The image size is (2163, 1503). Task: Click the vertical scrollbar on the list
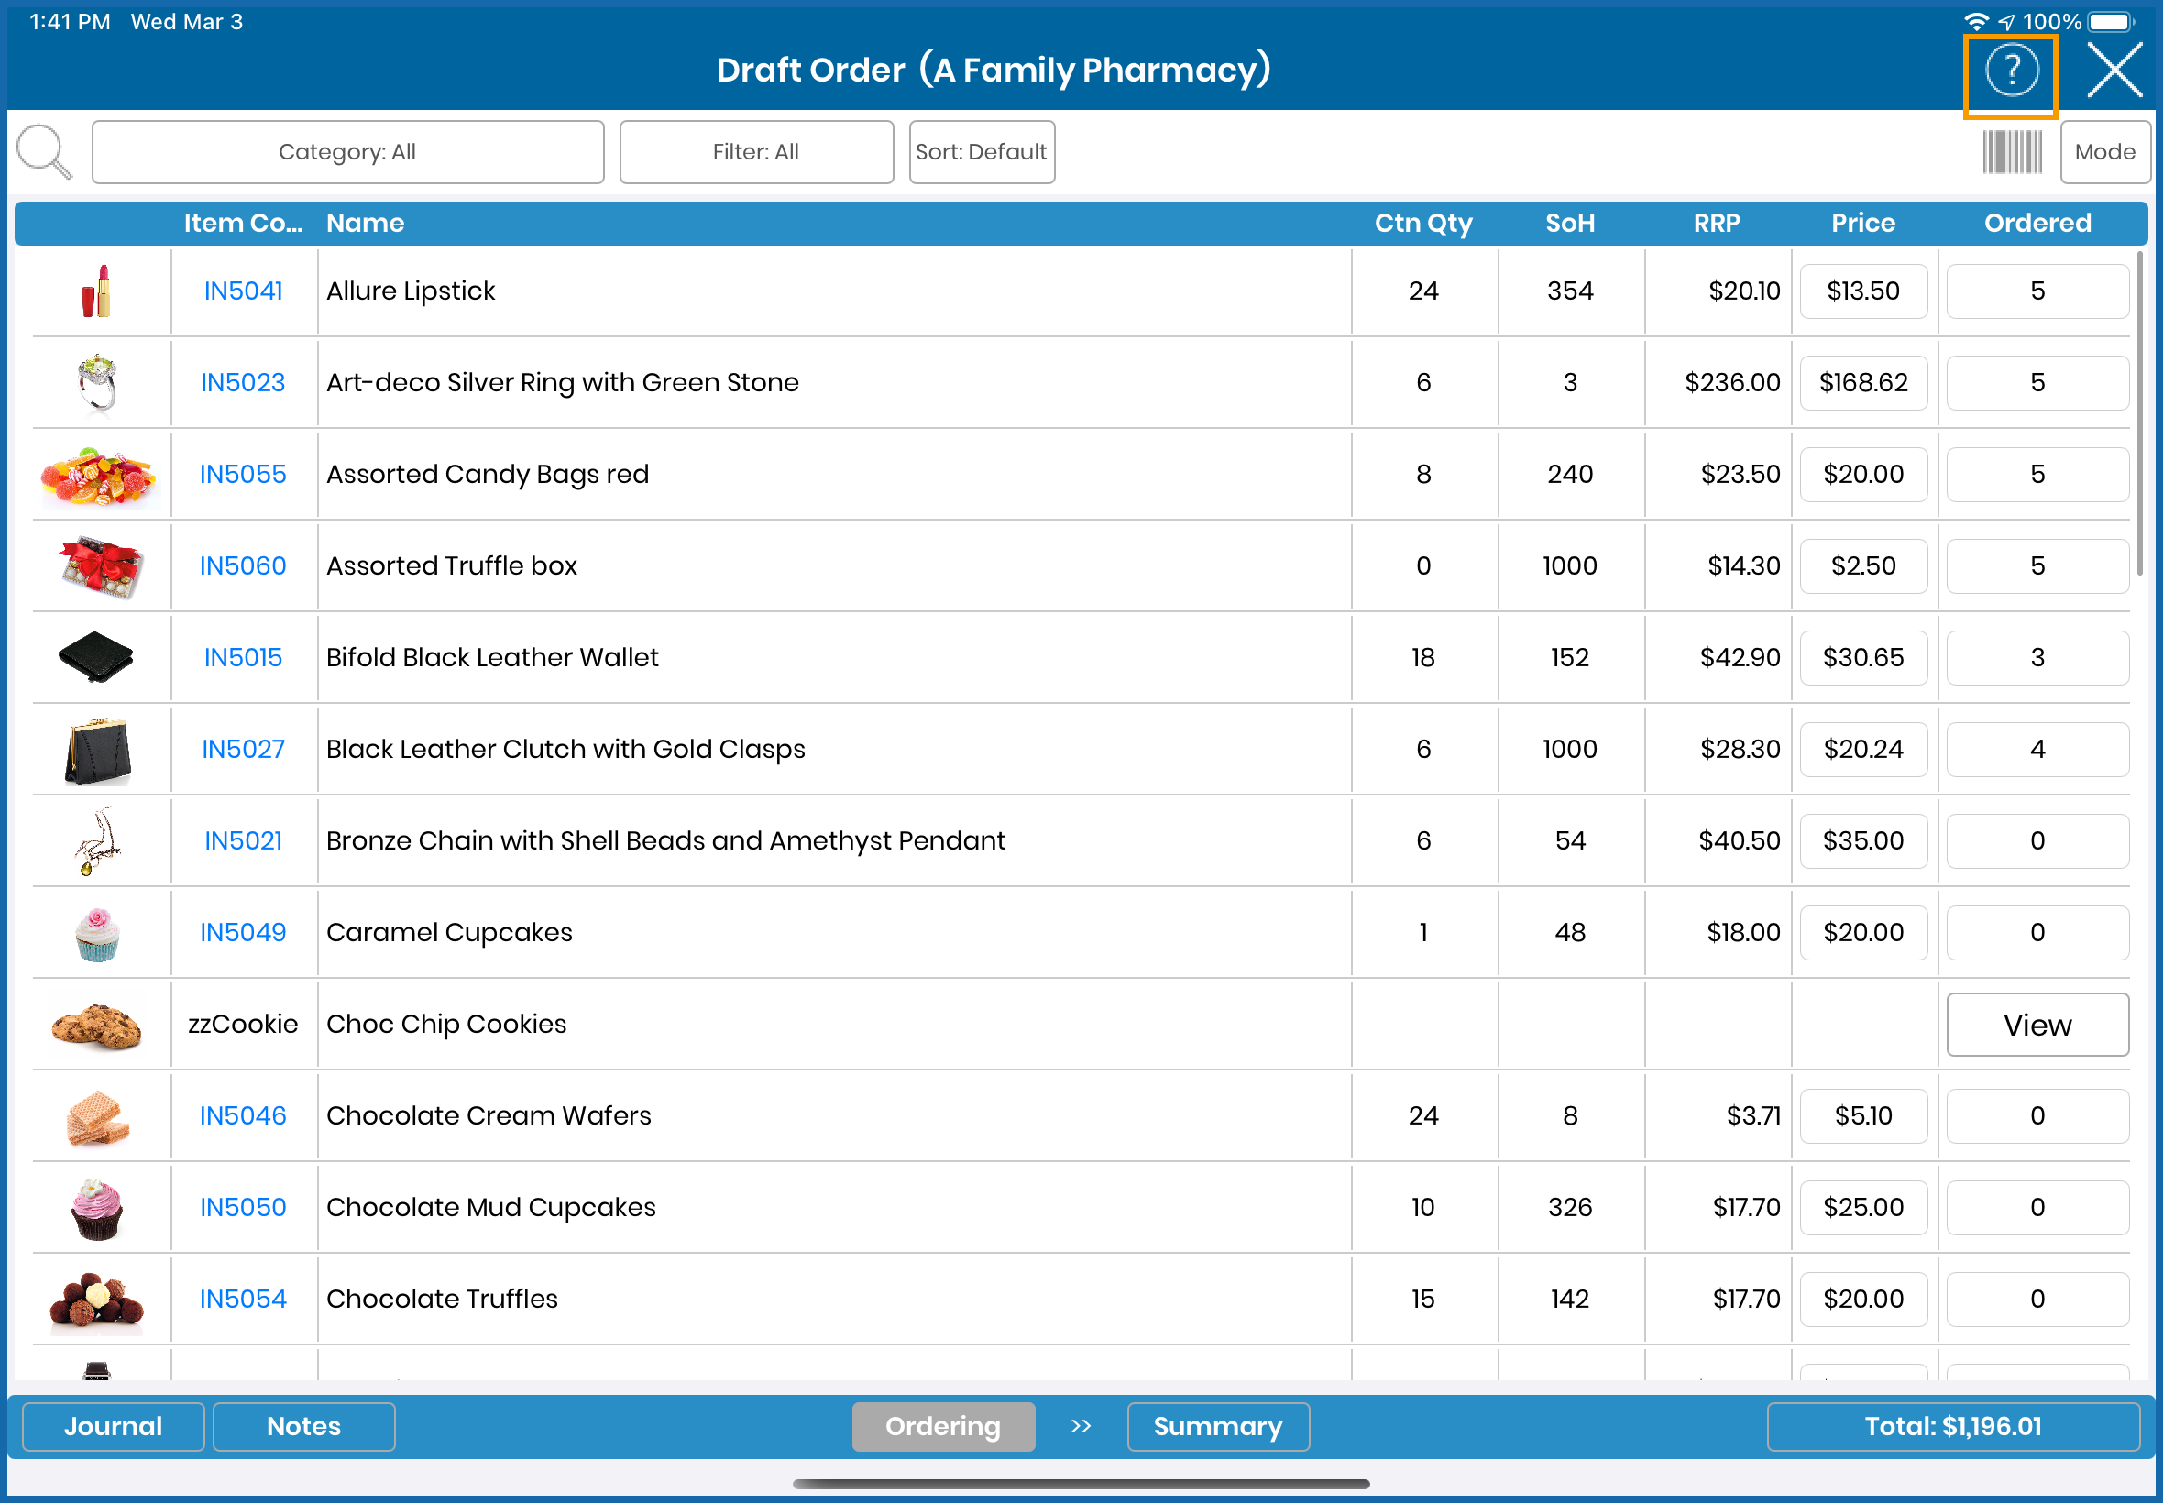pyautogui.click(x=2139, y=414)
